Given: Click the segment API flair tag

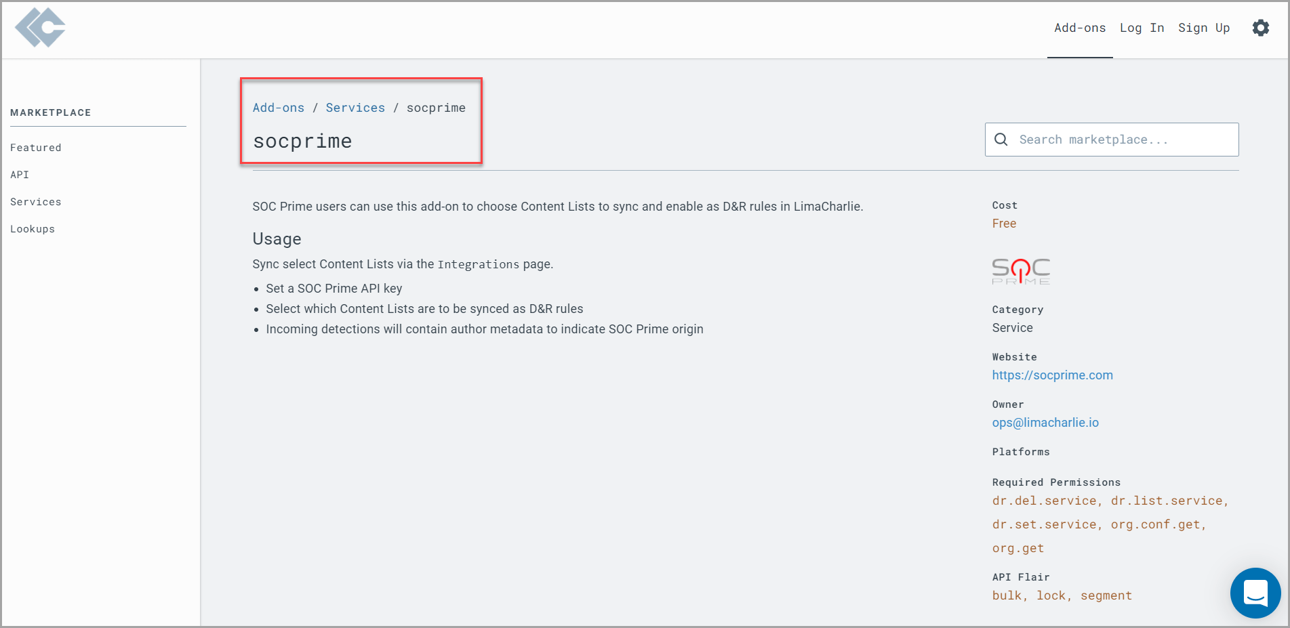Looking at the screenshot, I should (1106, 595).
